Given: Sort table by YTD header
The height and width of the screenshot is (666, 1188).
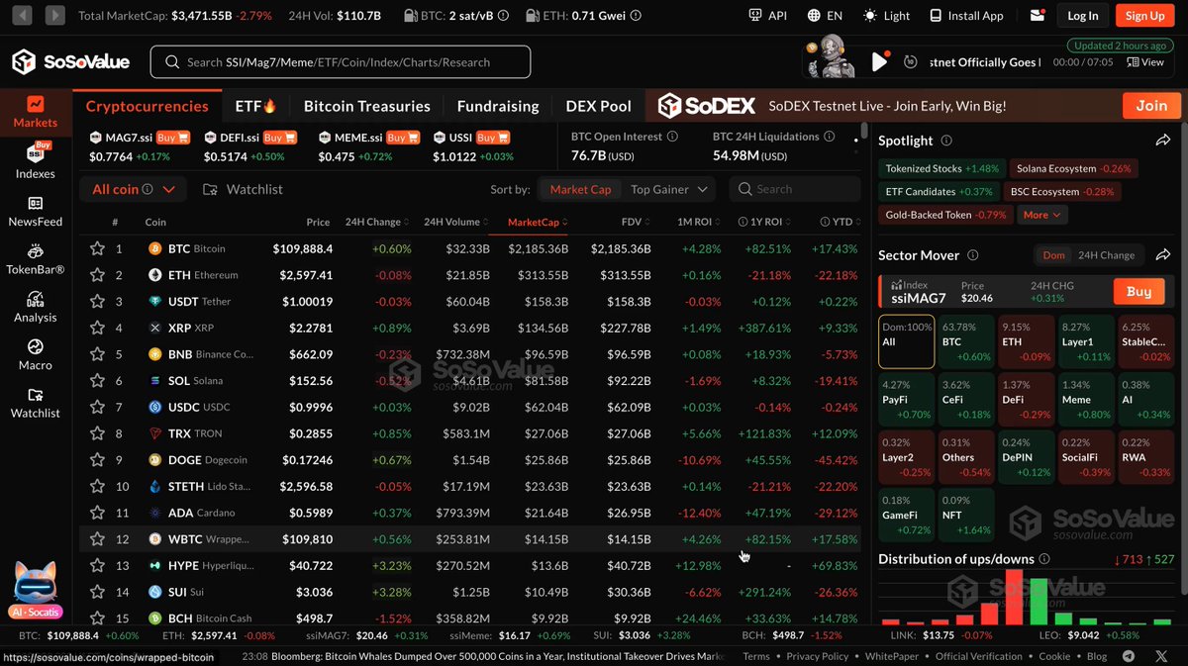Looking at the screenshot, I should pyautogui.click(x=840, y=223).
